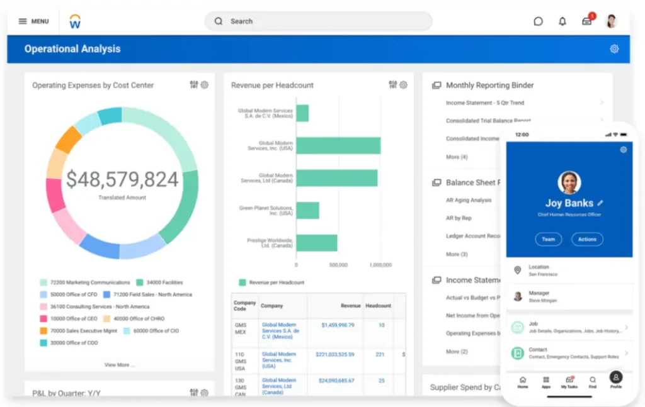Image resolution: width=645 pixels, height=407 pixels.
Task: Open filter sliders on Operating Expenses card
Action: (194, 84)
